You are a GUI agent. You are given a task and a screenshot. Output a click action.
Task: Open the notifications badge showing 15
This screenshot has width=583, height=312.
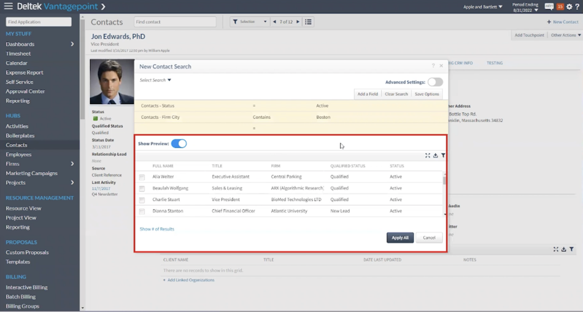tap(560, 6)
